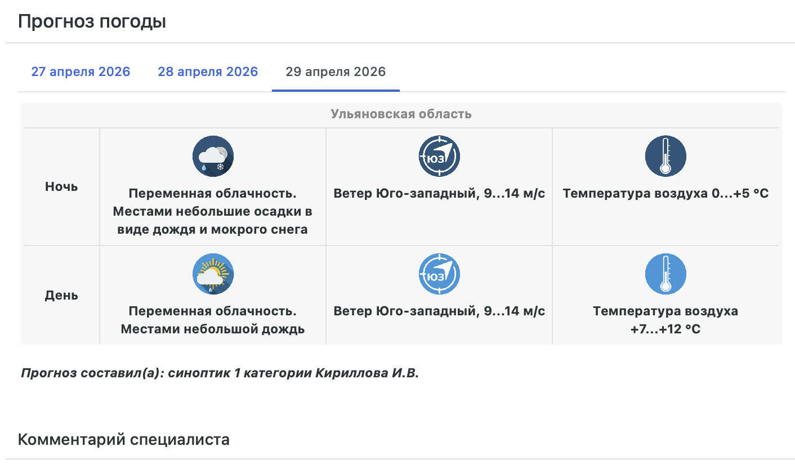Click the daytime sun and cloud icon

(x=213, y=274)
